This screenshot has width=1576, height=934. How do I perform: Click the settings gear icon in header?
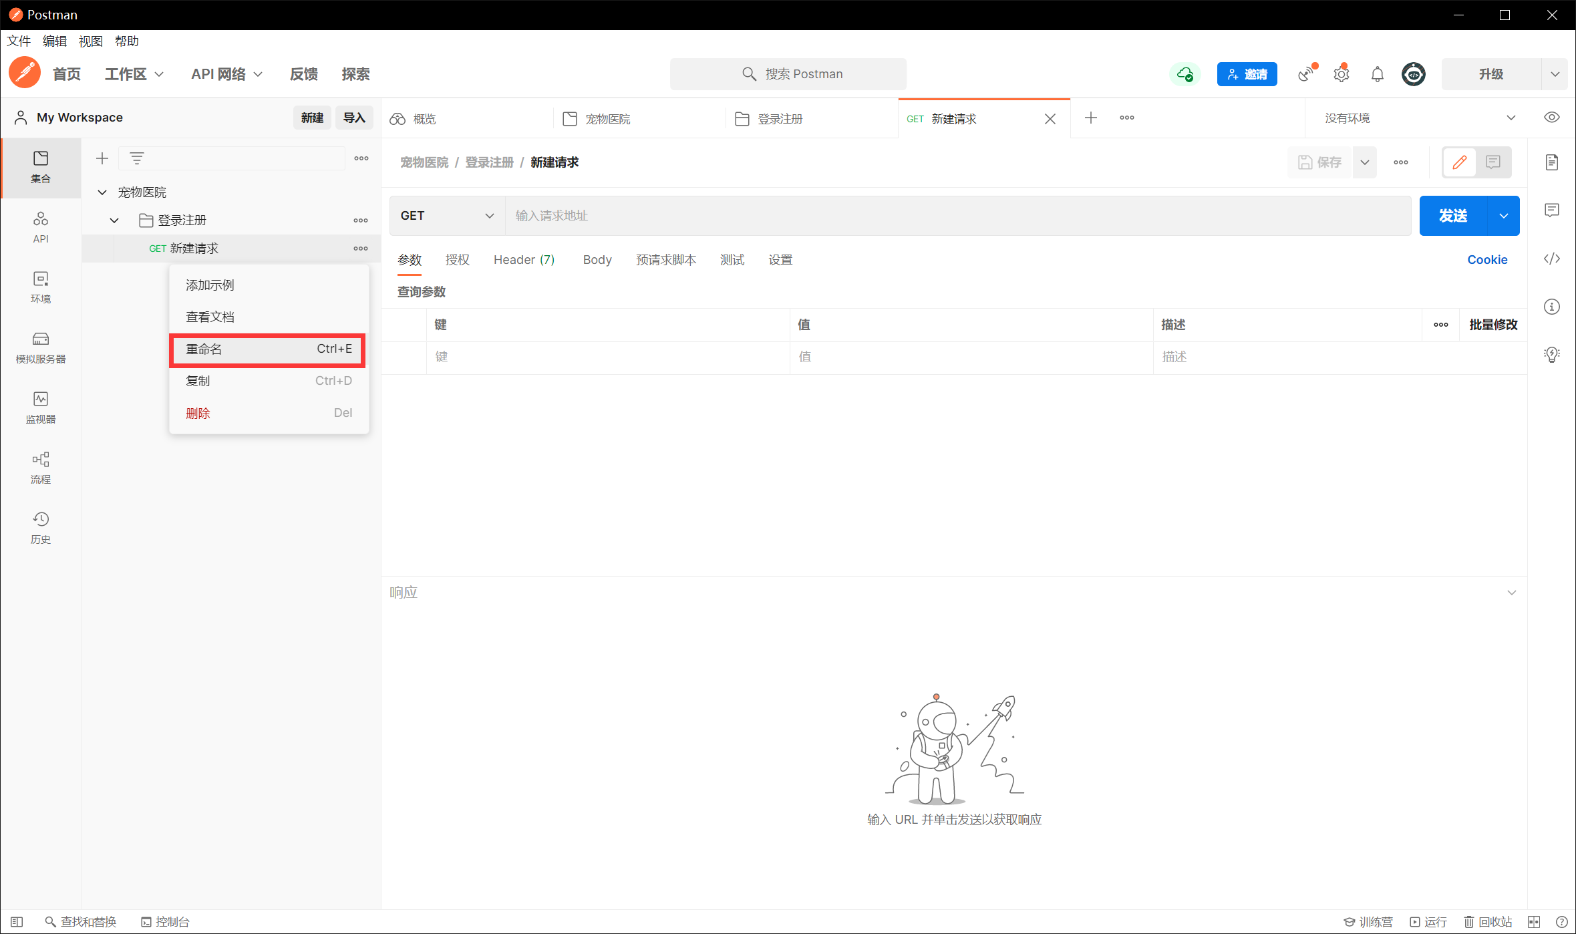(x=1341, y=74)
